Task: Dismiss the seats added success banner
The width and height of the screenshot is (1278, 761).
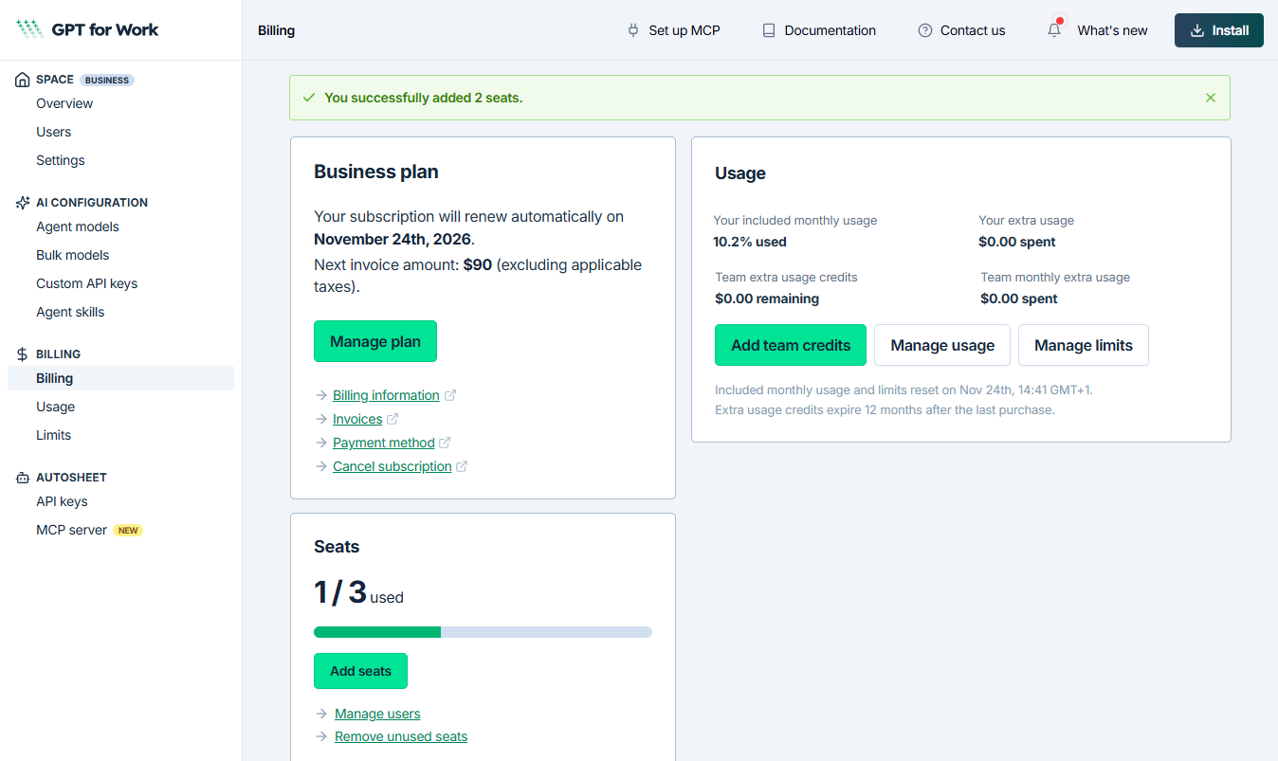Action: pos(1210,98)
